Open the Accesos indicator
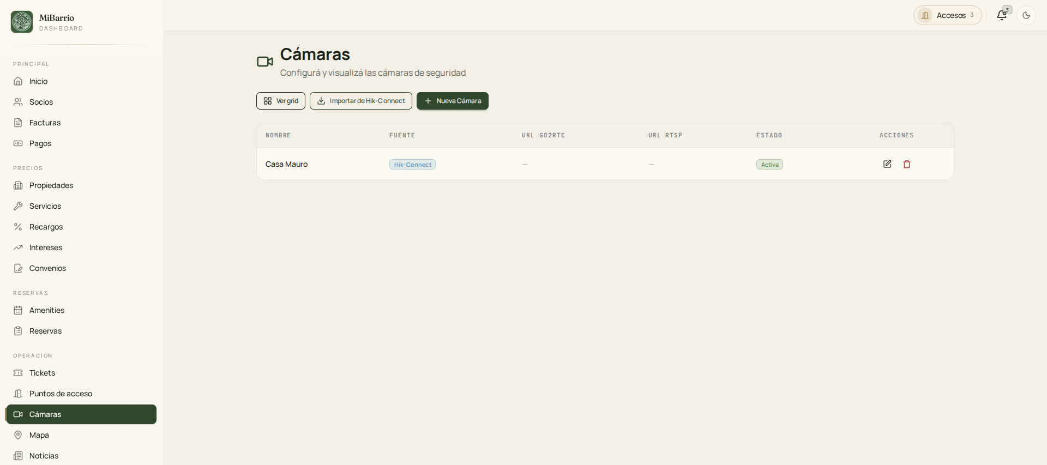 tap(948, 15)
